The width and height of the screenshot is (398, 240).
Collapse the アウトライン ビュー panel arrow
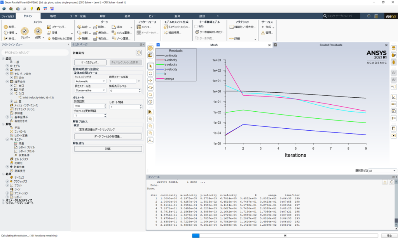tap(68, 45)
